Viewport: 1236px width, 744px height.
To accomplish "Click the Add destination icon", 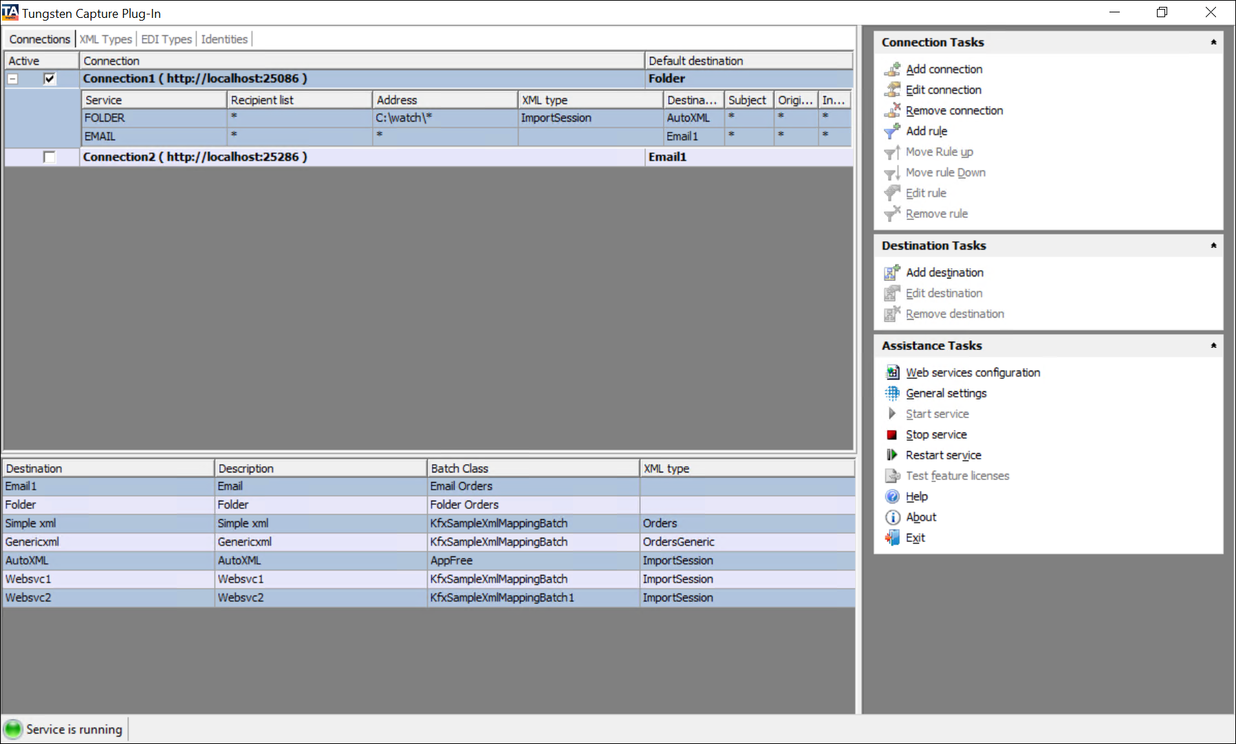I will (892, 273).
